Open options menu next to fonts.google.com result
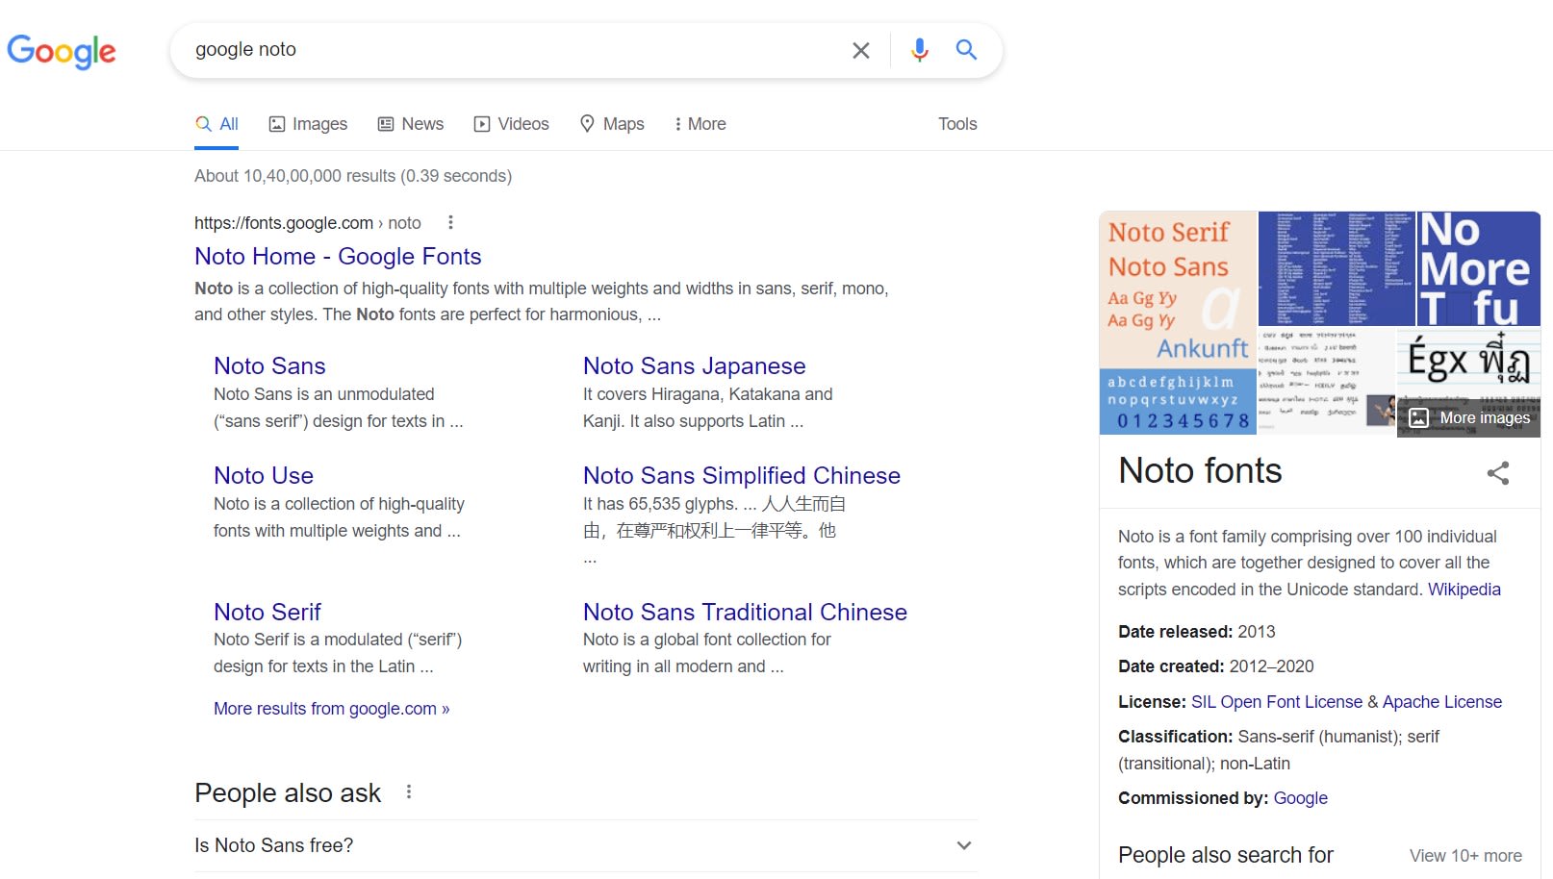The height and width of the screenshot is (879, 1553). (x=450, y=222)
